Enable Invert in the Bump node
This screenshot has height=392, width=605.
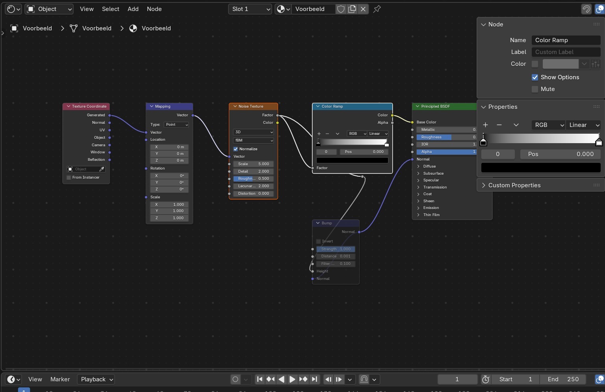click(x=319, y=241)
